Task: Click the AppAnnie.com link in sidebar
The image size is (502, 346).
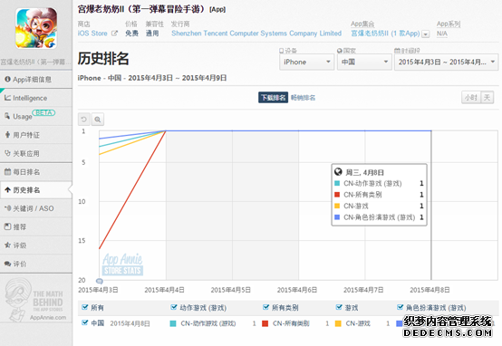Action: (x=48, y=318)
